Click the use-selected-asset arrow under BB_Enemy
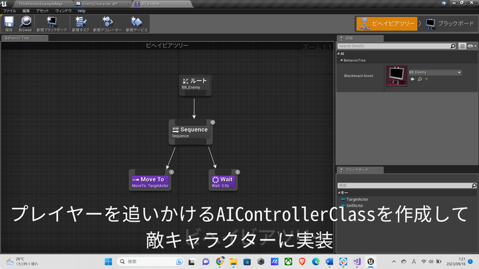The height and width of the screenshot is (269, 479). coord(412,79)
